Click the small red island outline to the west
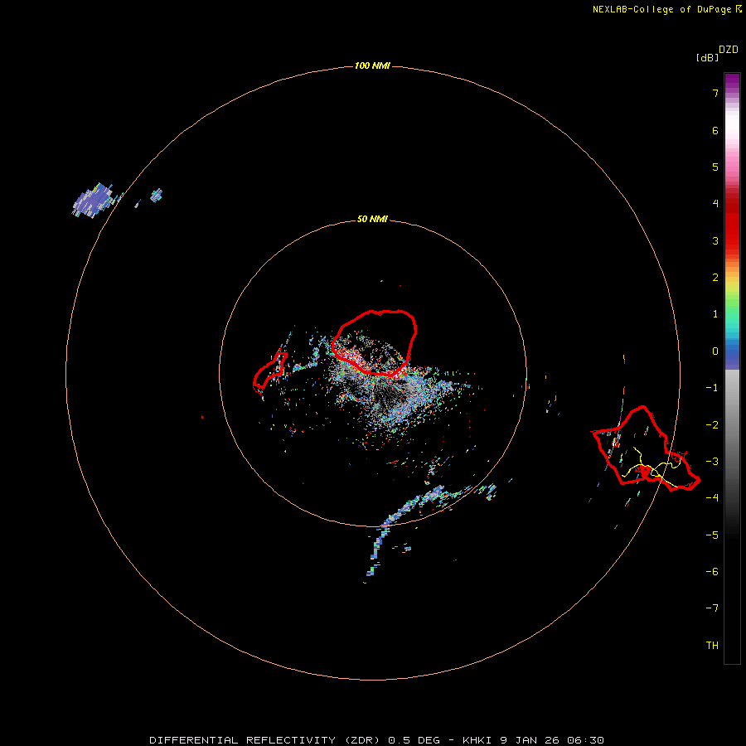Image resolution: width=746 pixels, height=746 pixels. pyautogui.click(x=269, y=371)
